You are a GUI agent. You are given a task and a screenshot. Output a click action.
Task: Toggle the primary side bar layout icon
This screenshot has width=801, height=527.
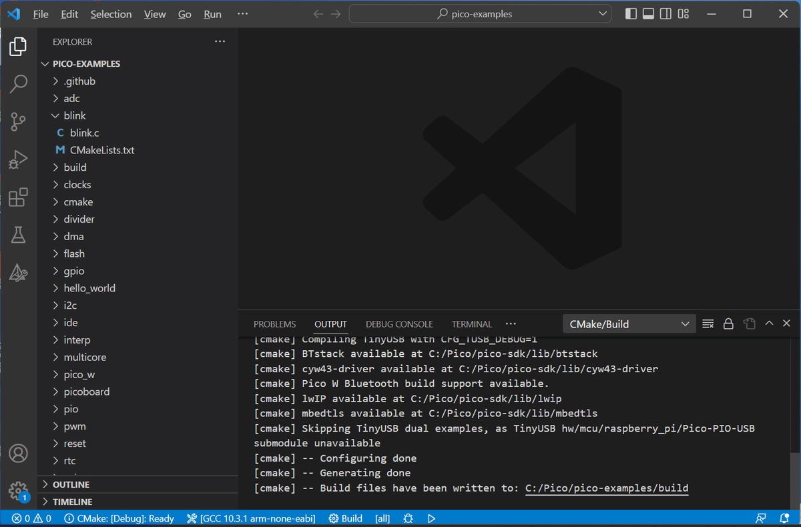pos(631,14)
